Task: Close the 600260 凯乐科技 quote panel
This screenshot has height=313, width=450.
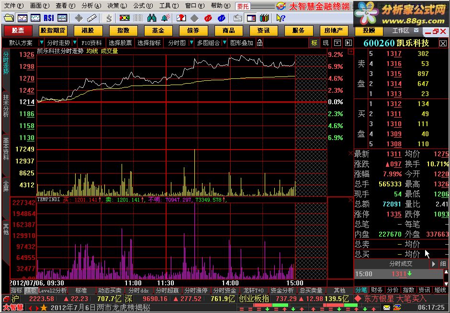Action: [443, 43]
